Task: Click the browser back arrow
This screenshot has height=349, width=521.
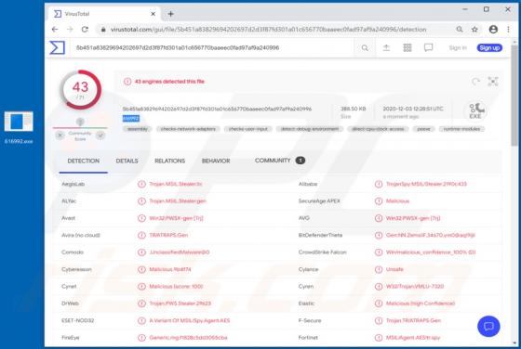Action: [55, 30]
